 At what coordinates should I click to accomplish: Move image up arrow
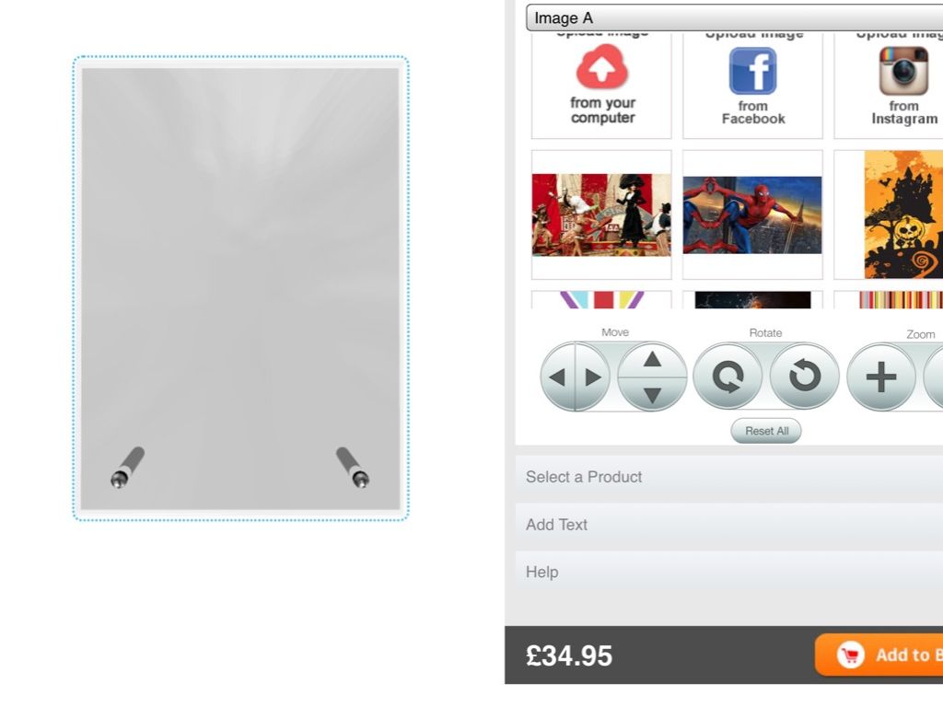point(653,360)
